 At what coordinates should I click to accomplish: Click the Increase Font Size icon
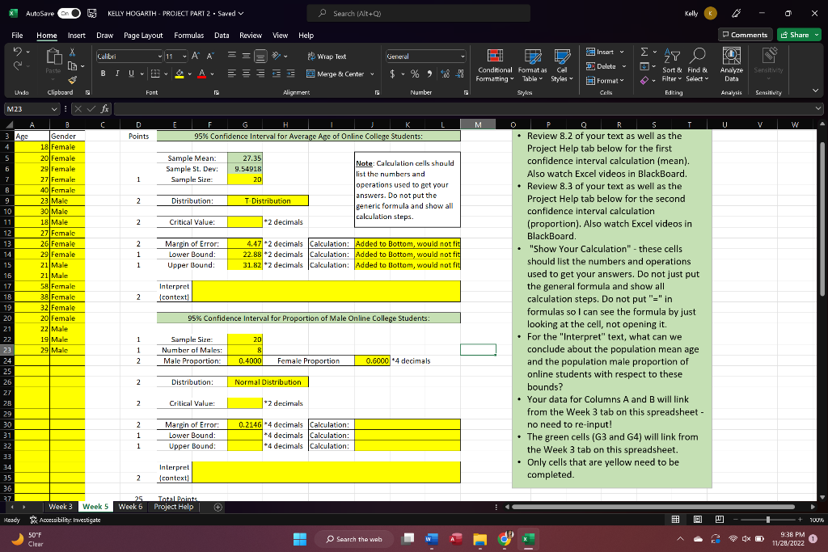(x=196, y=56)
